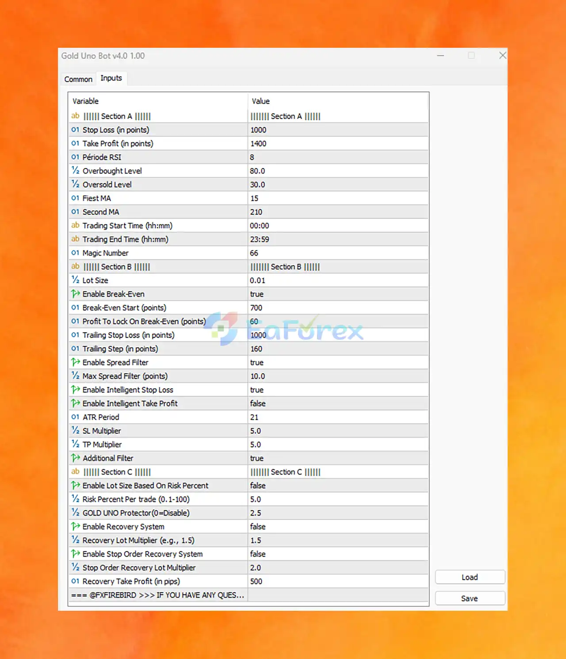Click the boolean icon beside Enable Recovery System

75,526
